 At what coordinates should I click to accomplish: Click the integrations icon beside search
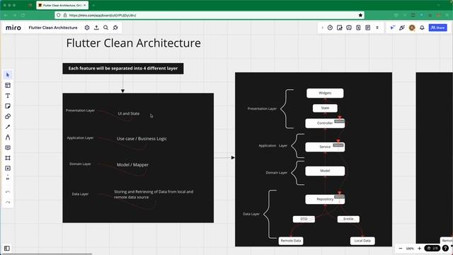pyautogui.click(x=115, y=28)
